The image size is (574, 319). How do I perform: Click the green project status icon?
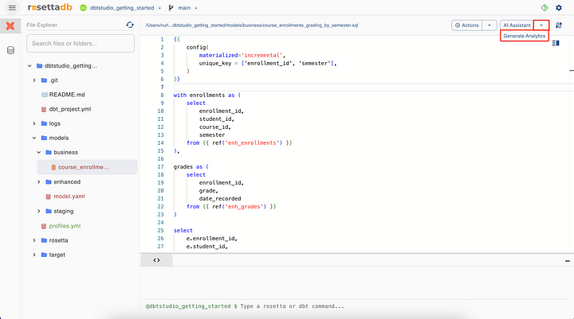coord(83,8)
